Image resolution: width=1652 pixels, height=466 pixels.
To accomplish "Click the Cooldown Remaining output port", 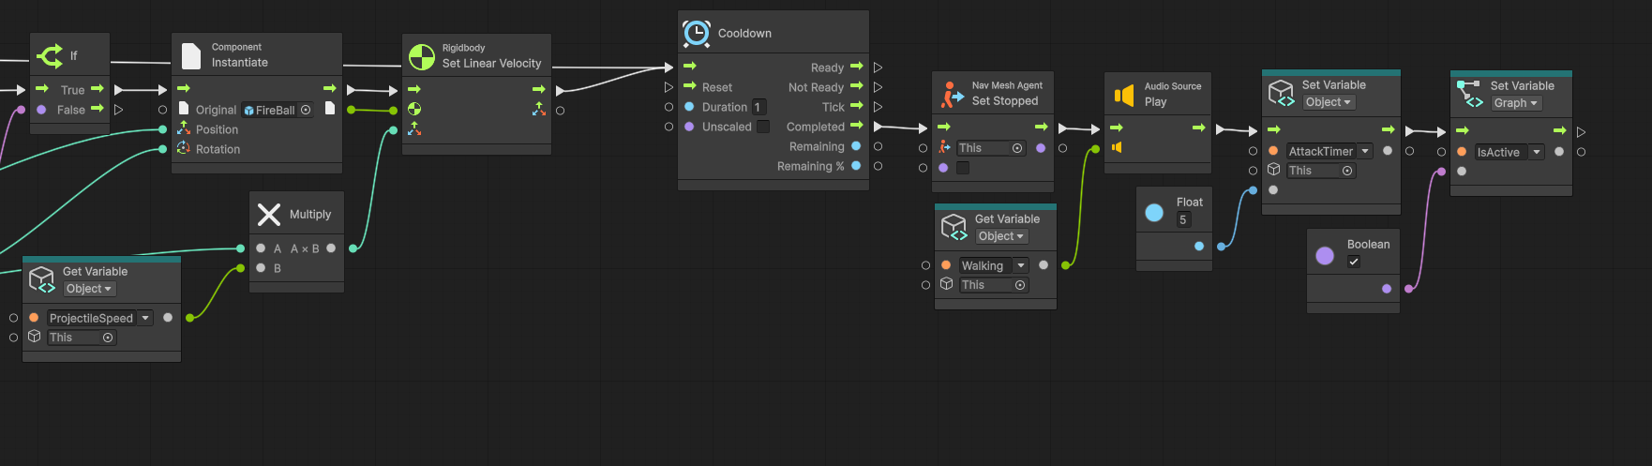I will coord(856,146).
